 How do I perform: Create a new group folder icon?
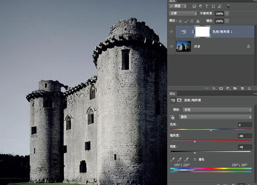(235, 88)
